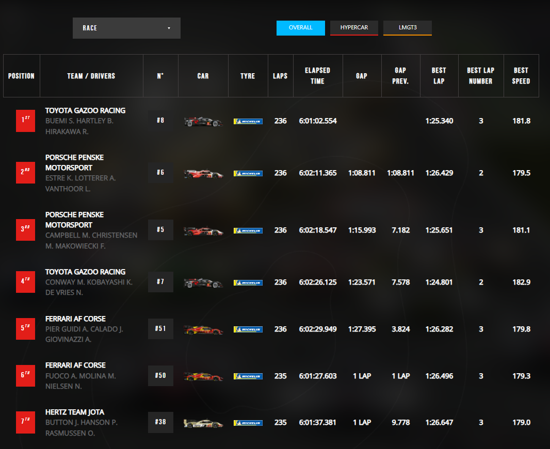
Task: Click drivers BUEMI S. HARTLEY B. HIRAKAWA R.
Action: [x=79, y=126]
